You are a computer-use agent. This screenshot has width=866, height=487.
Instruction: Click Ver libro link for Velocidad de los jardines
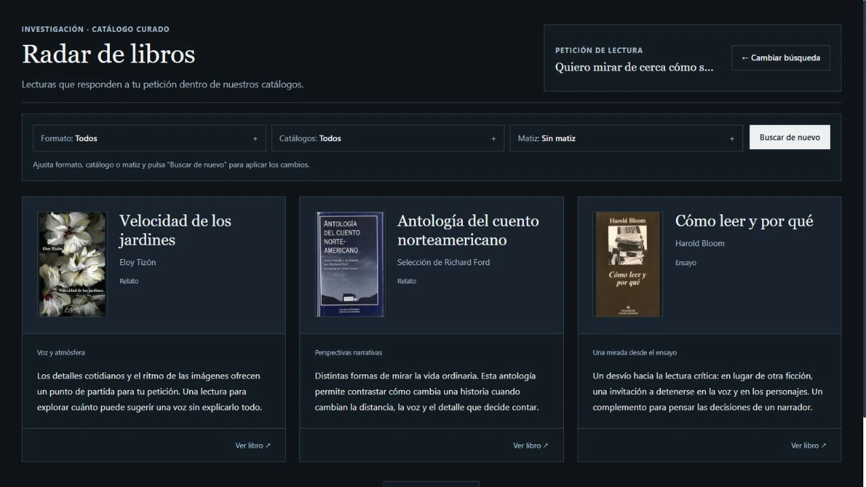pyautogui.click(x=252, y=446)
